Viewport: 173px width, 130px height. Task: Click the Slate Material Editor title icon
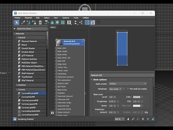(x=15, y=13)
